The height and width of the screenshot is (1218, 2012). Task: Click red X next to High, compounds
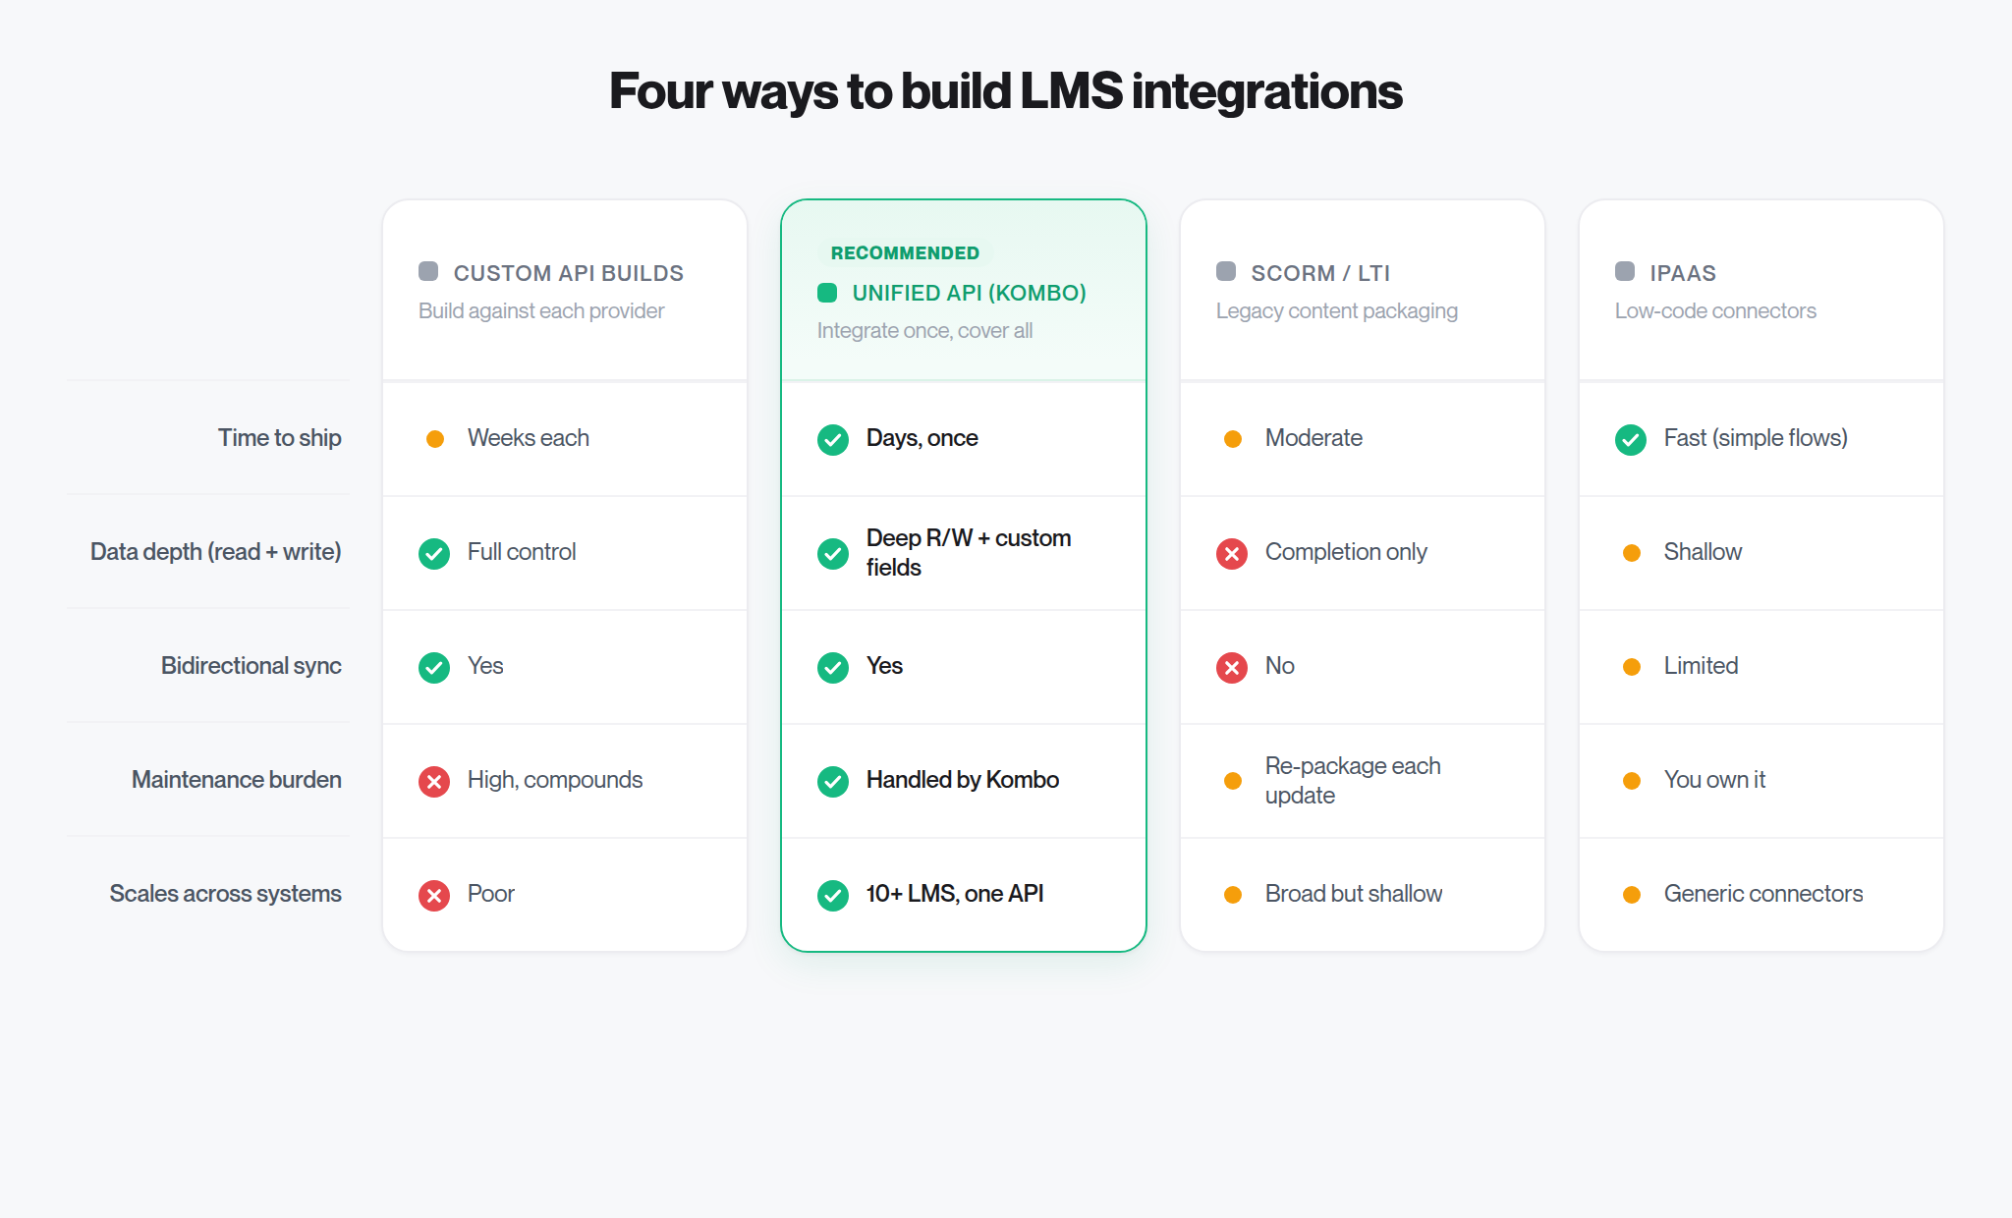(x=434, y=782)
